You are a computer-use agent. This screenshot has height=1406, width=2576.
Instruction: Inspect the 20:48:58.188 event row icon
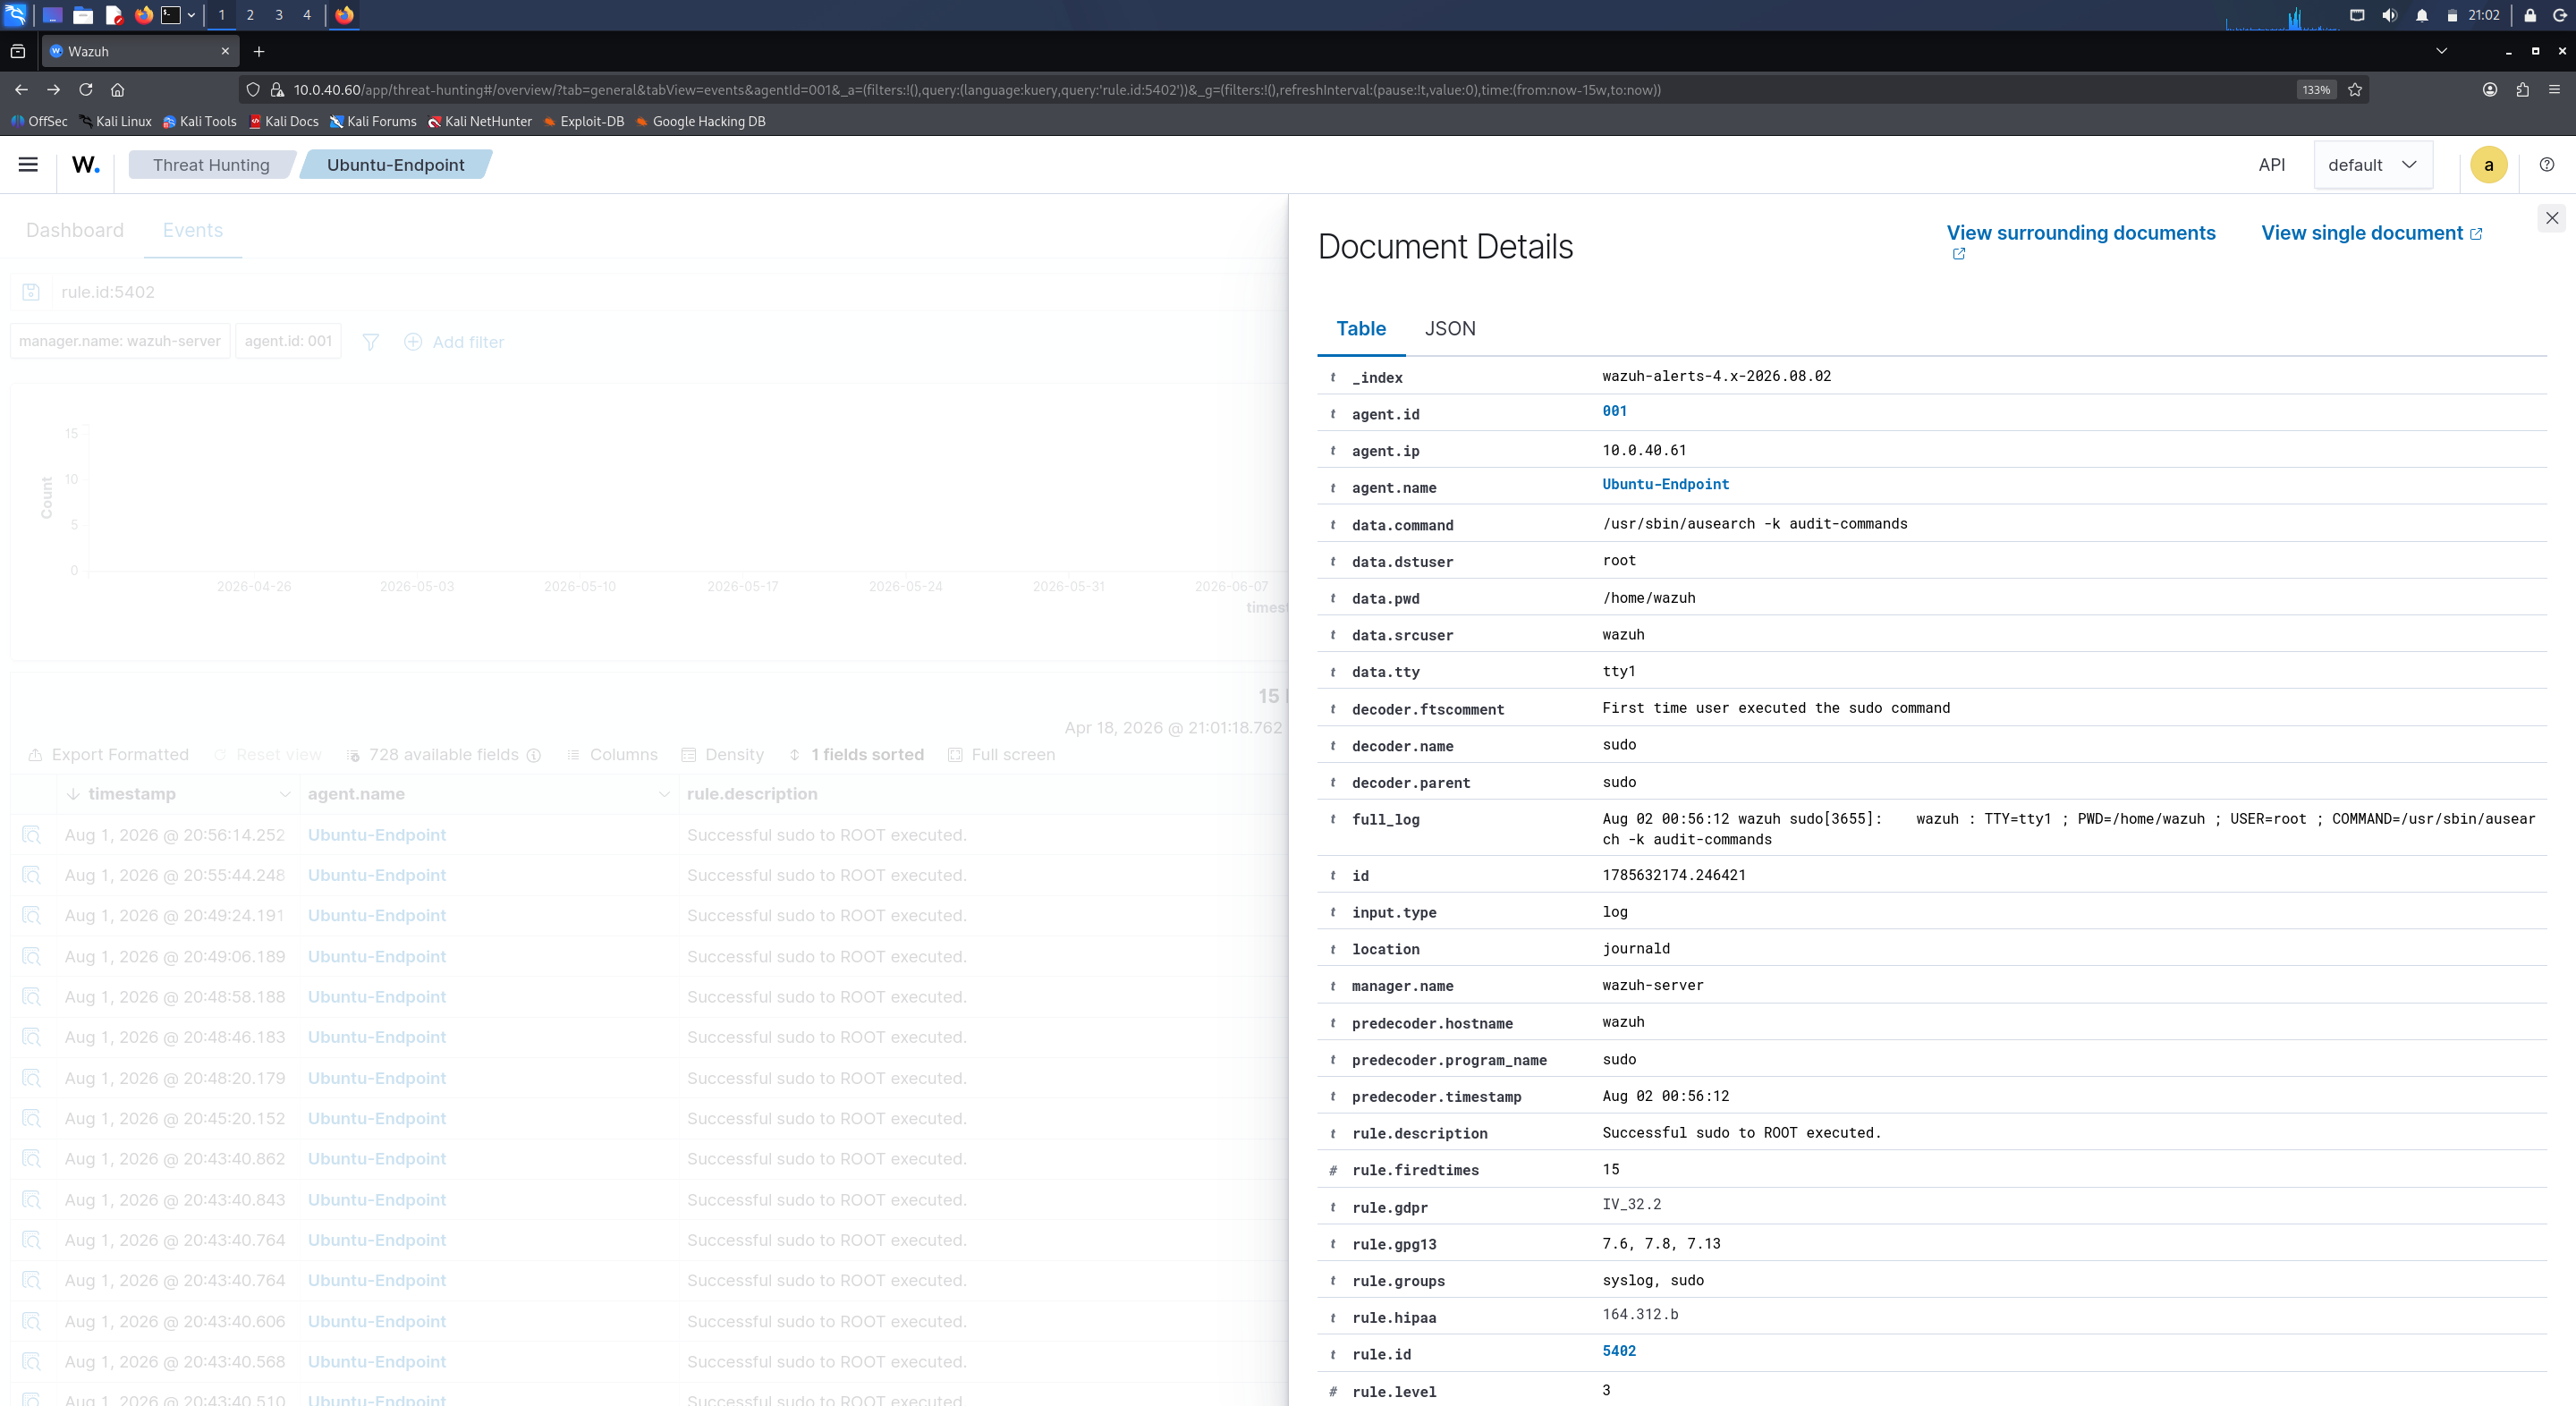[x=31, y=997]
